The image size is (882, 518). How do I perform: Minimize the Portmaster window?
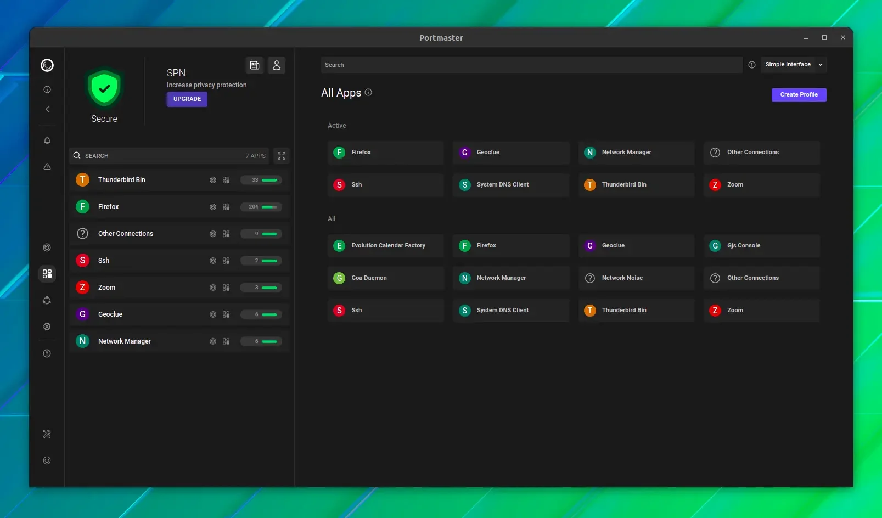(x=806, y=38)
